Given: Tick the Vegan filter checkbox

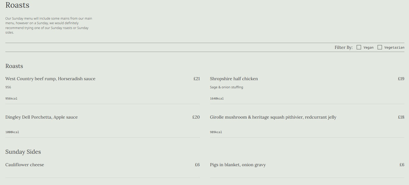Looking at the screenshot, I should pos(359,47).
